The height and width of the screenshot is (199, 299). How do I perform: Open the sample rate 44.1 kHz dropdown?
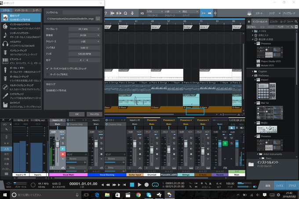84,29
